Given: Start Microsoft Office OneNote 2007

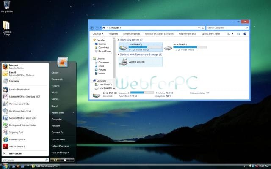Looking at the screenshot, I should click(25, 97).
